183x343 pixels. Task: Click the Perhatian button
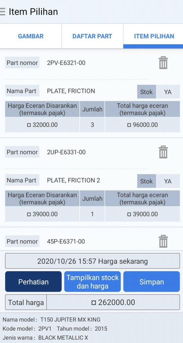(x=33, y=282)
